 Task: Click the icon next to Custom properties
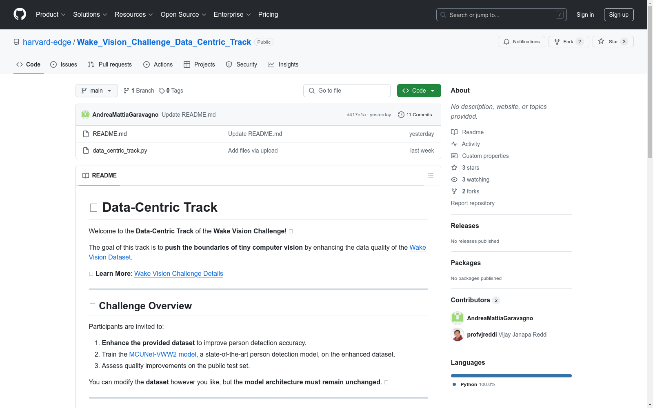pyautogui.click(x=454, y=156)
